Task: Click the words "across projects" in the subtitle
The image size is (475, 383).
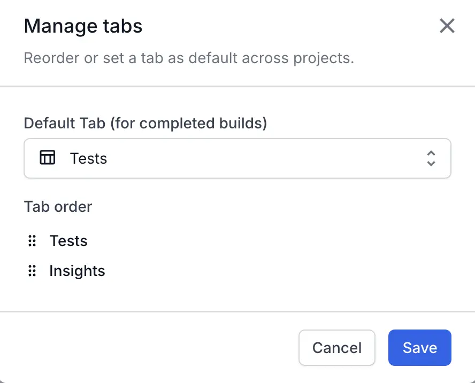Action: pos(299,58)
